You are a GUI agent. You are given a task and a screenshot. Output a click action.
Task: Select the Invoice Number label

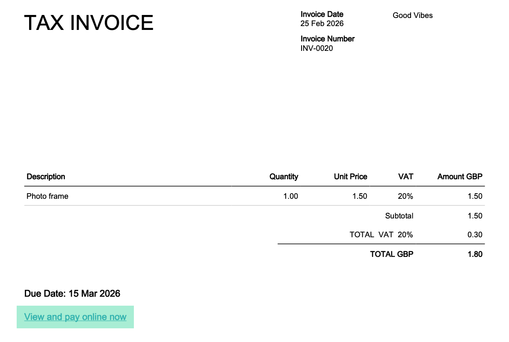click(327, 39)
